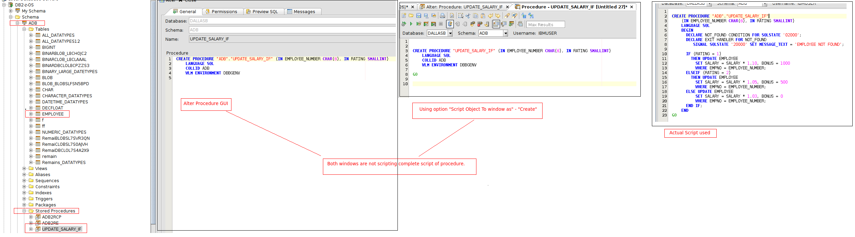
Task: Cut selection with the scissors icon
Action: pos(468,15)
